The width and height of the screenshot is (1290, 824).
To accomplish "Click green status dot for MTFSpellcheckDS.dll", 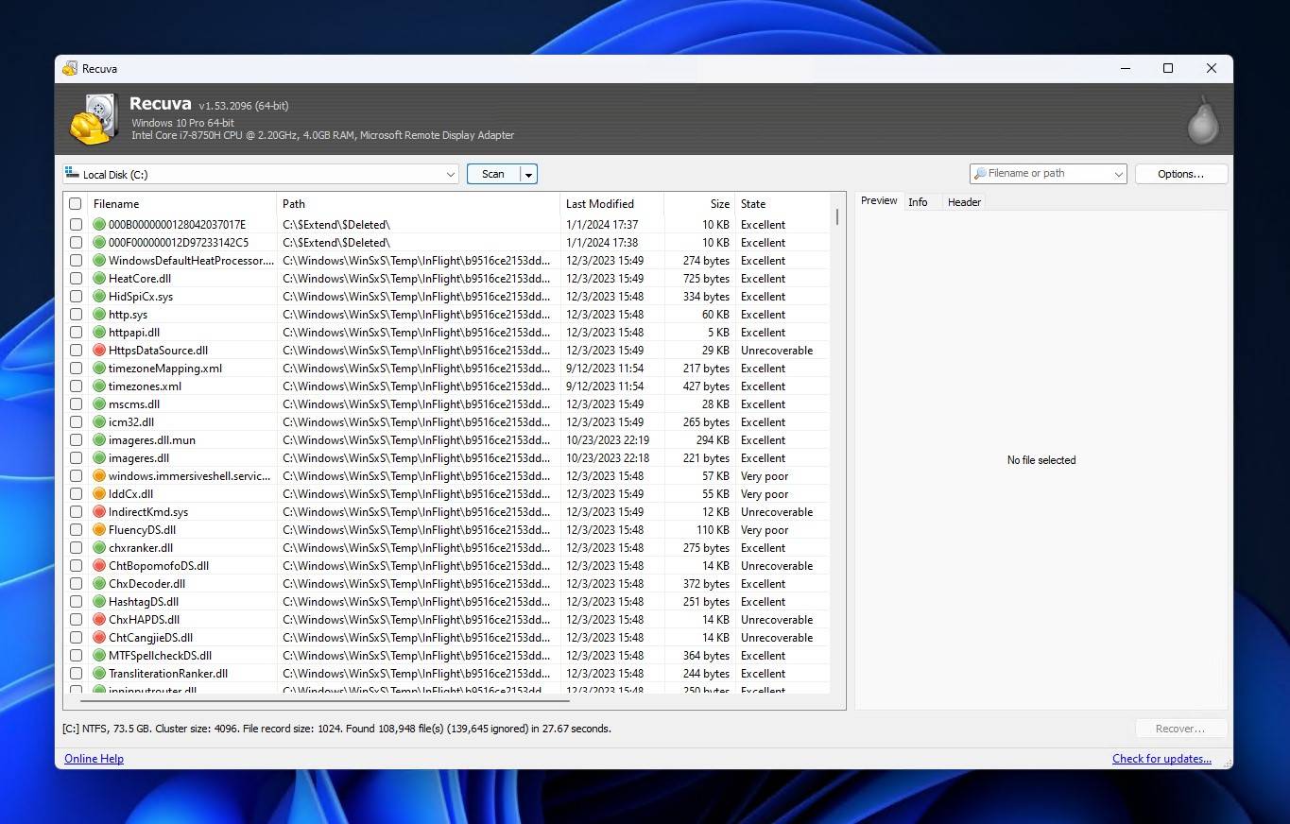I will [x=99, y=656].
